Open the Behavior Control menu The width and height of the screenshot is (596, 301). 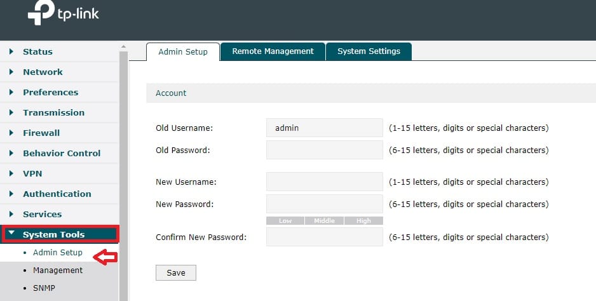click(x=62, y=153)
